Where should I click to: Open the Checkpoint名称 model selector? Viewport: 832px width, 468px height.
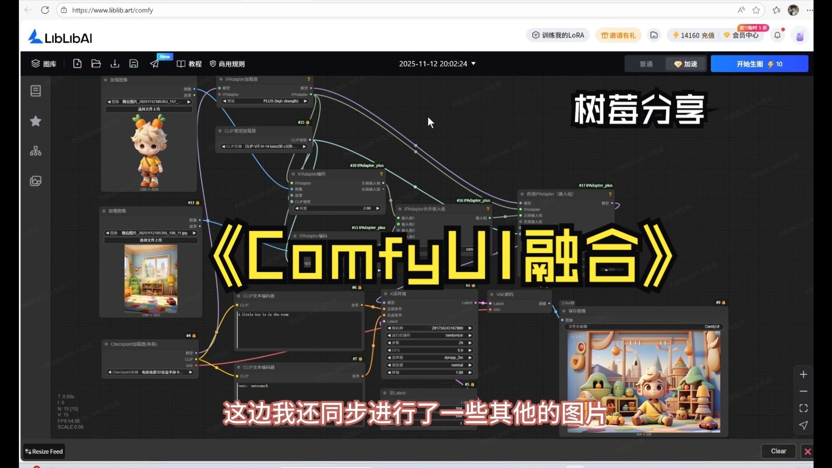point(150,372)
